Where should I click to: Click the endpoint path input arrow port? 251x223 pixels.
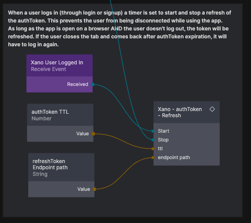click(x=154, y=158)
